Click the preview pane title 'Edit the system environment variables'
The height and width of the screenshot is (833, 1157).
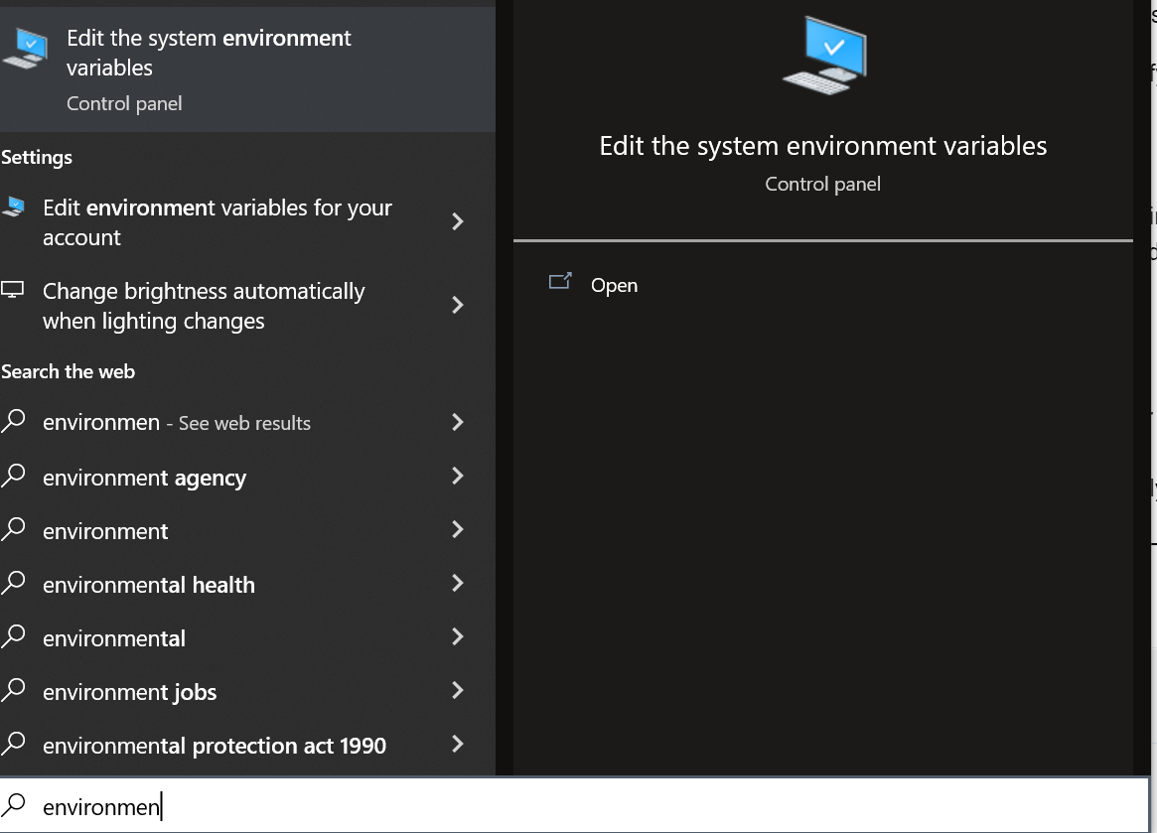822,146
